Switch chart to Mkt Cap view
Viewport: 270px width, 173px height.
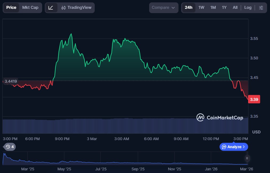30,8
